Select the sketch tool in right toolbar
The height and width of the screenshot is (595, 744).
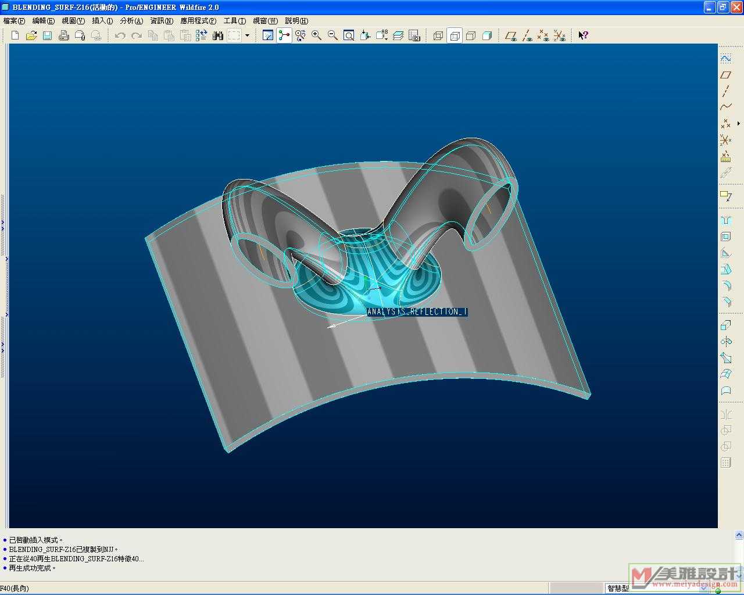click(x=726, y=59)
